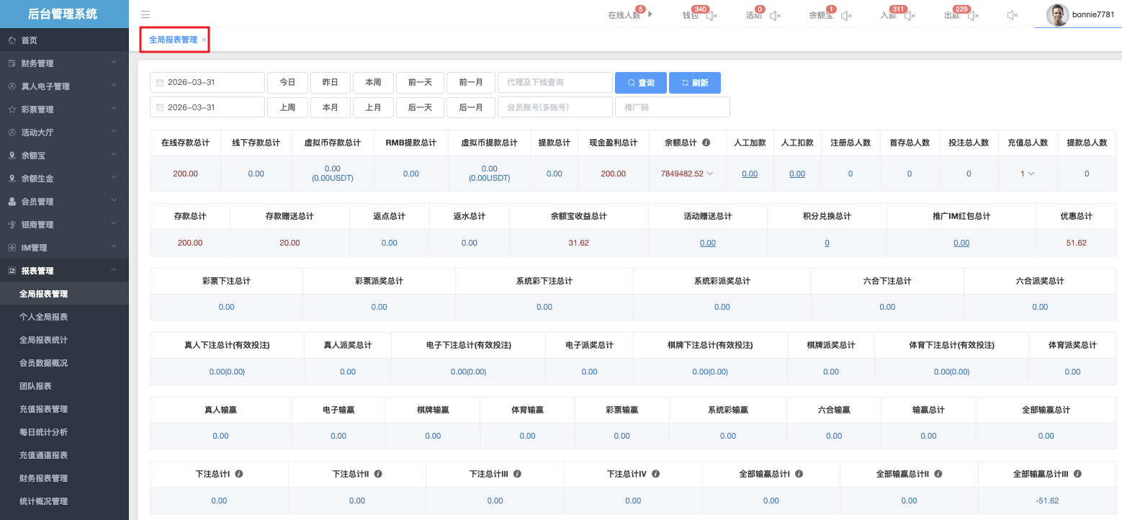Image resolution: width=1122 pixels, height=520 pixels.
Task: Open the bonnie7781 user avatar
Action: pos(1057,14)
